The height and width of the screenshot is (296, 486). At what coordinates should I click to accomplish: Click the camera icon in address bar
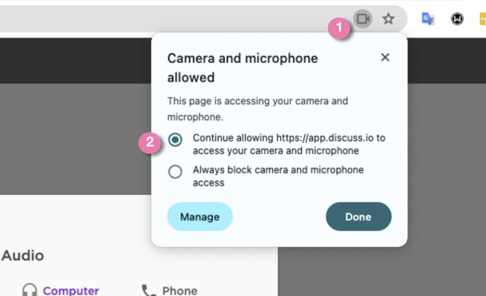(363, 19)
